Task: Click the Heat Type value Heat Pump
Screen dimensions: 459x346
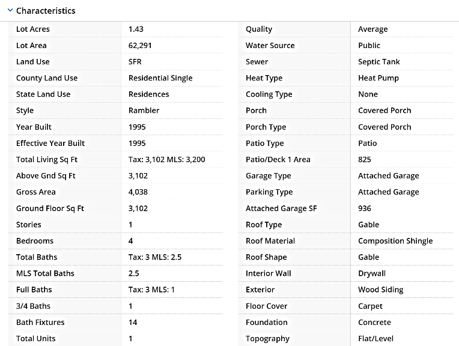Action: [378, 78]
